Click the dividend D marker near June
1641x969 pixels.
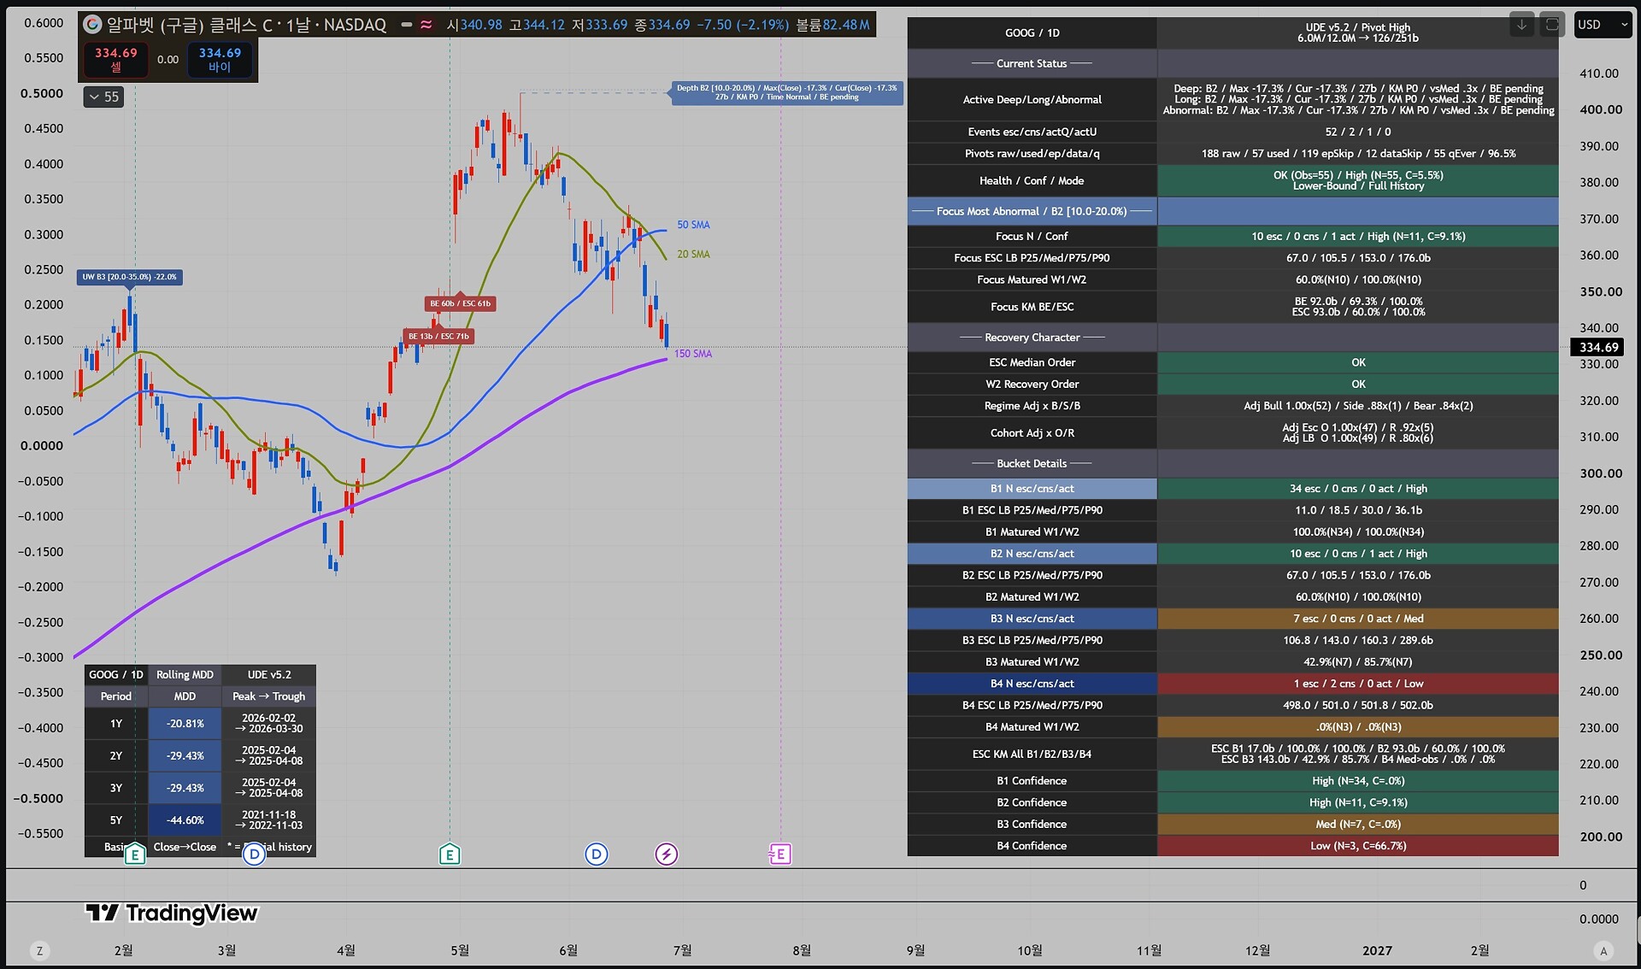coord(597,854)
